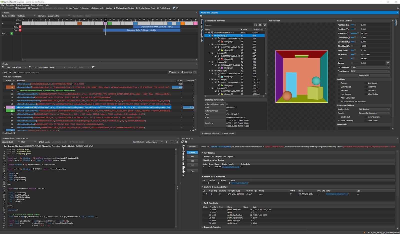Click Export as C++ Capture
The height and width of the screenshot is (234, 400).
[x=102, y=8]
